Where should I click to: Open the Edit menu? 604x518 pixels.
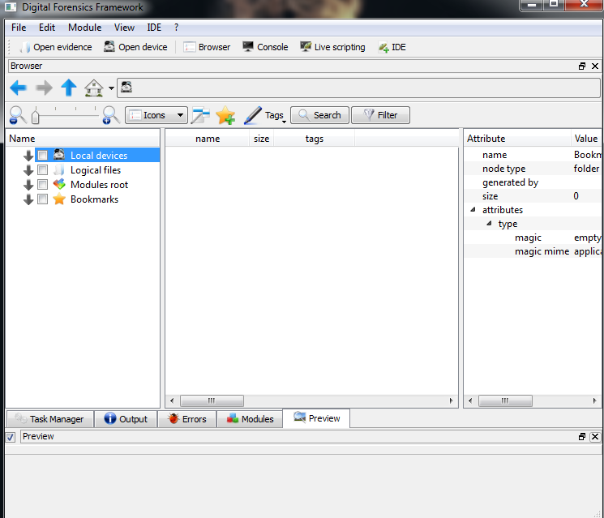coord(47,28)
